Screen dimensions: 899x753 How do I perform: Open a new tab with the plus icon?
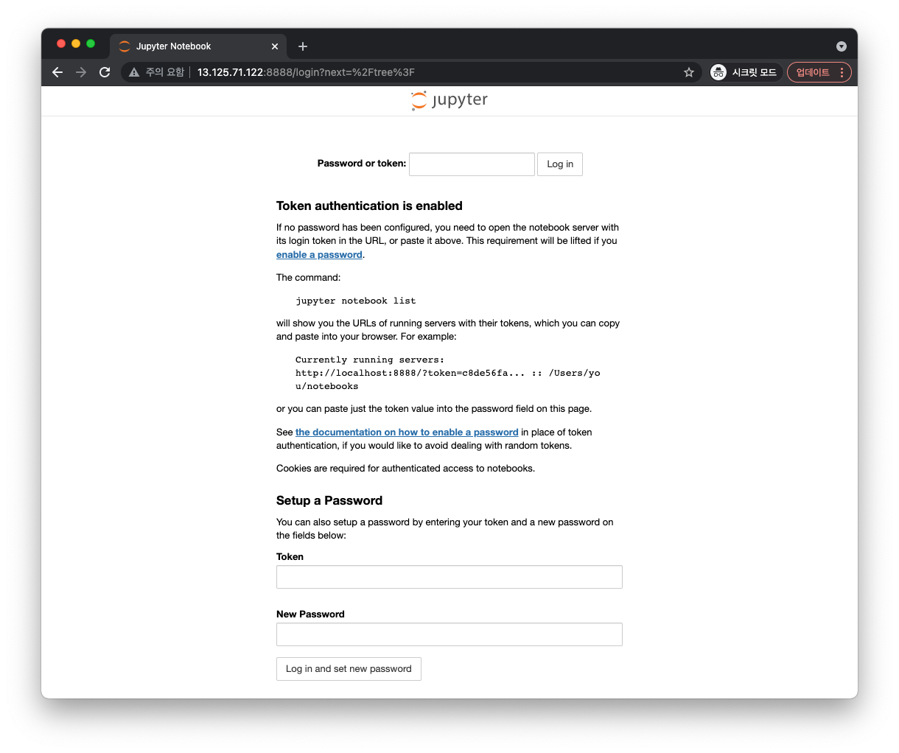(303, 46)
